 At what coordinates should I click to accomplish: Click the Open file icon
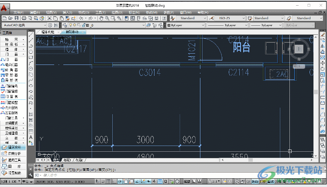coord(10,18)
